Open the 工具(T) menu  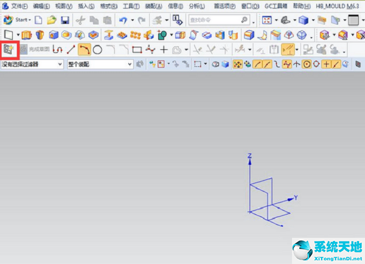(131, 6)
